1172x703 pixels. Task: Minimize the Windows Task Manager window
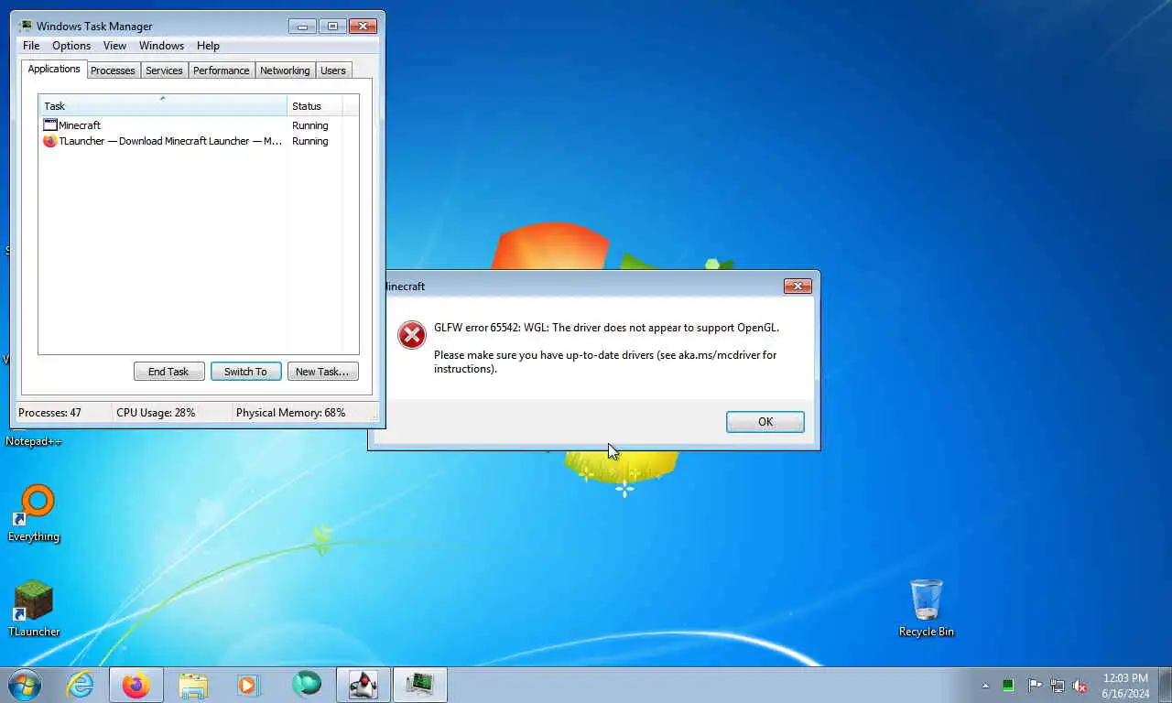pos(302,27)
